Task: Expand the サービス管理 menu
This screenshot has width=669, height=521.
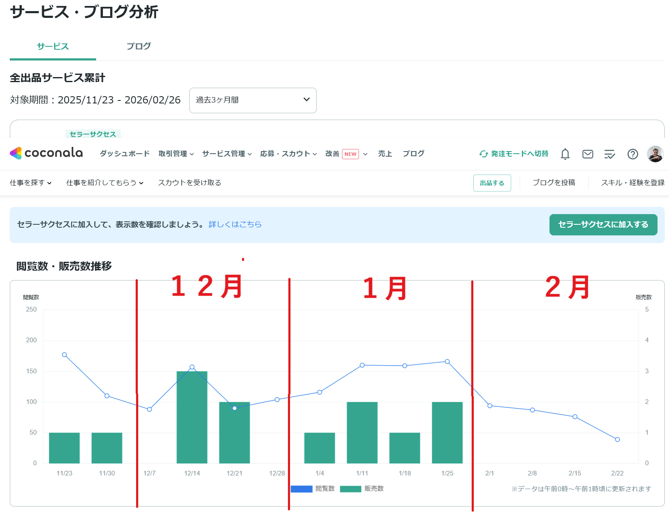Action: point(227,154)
